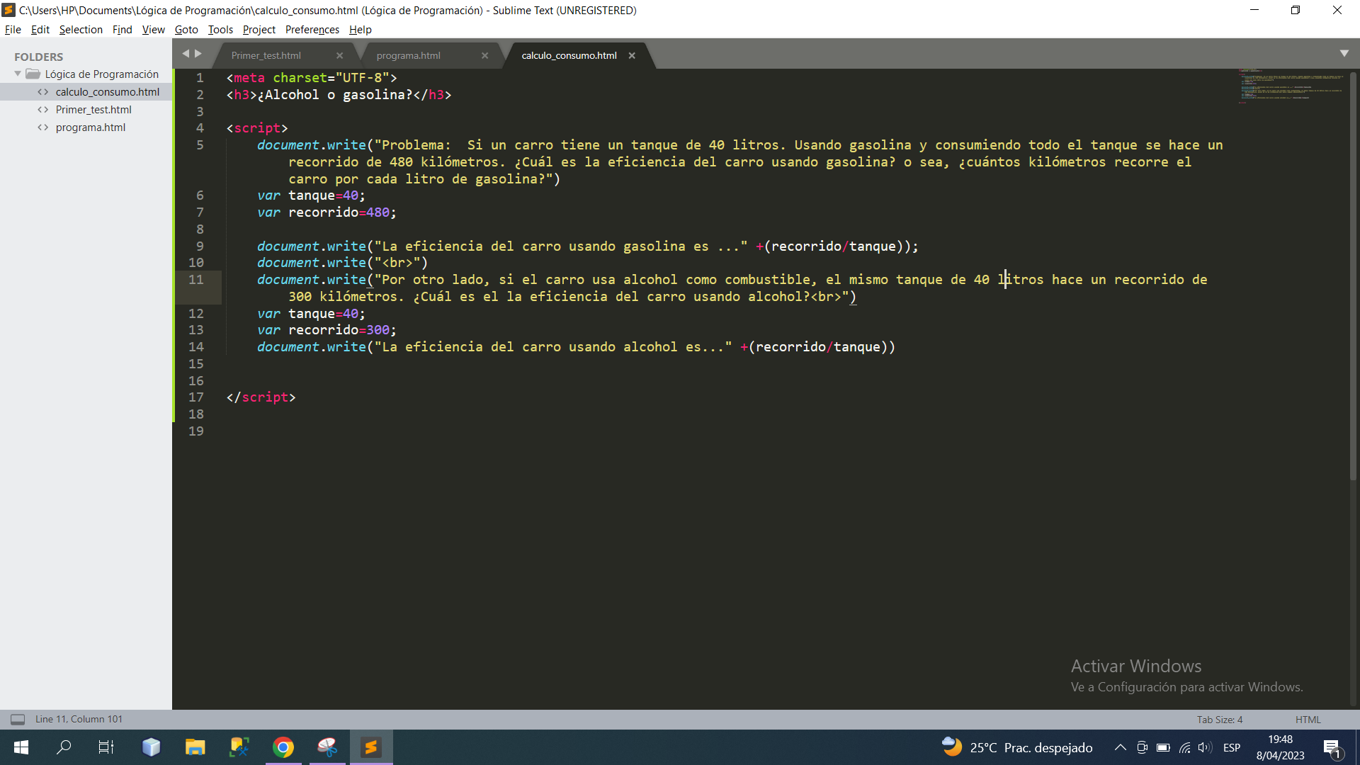
Task: Click the calculo_consumo.html tab
Action: (x=568, y=55)
